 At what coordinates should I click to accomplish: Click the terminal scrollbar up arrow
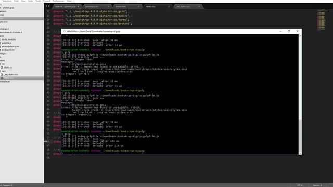[300, 36]
